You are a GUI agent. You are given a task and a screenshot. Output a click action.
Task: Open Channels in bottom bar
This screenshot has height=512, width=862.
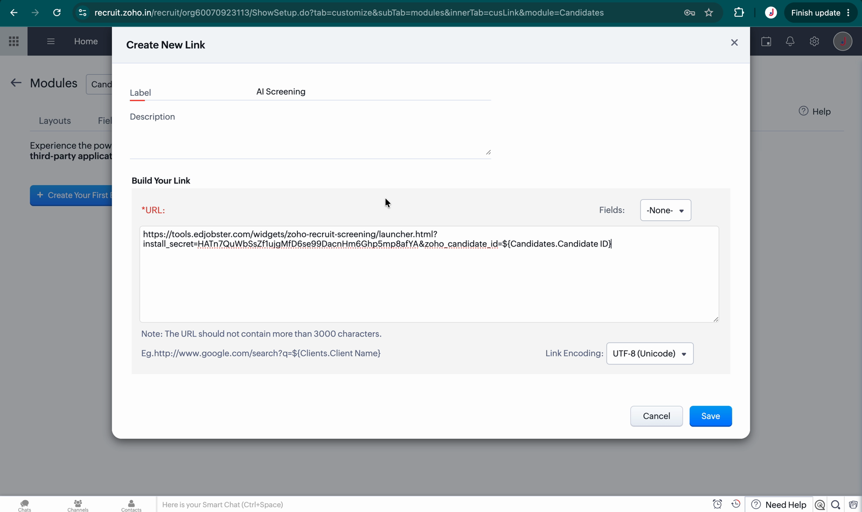[x=78, y=505]
